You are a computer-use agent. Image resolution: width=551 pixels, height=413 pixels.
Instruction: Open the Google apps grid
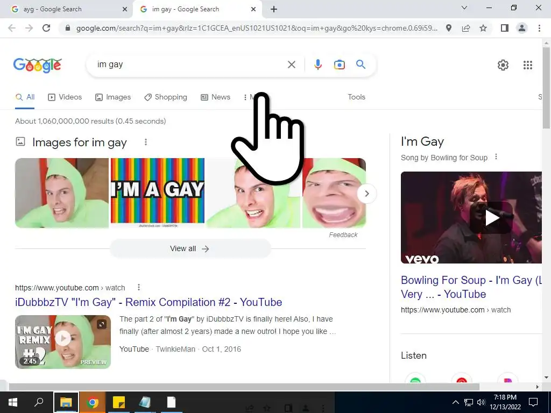pos(527,65)
